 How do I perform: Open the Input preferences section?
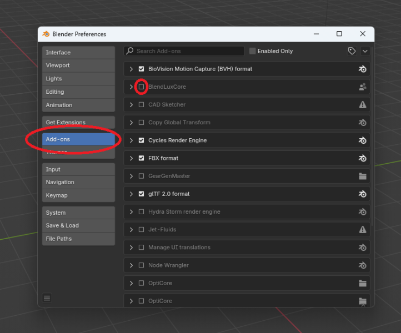(78, 169)
